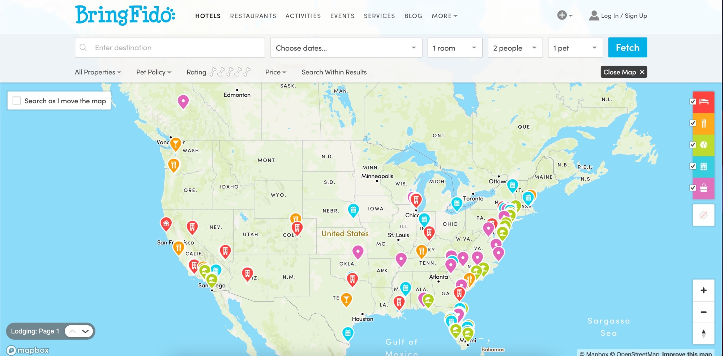Open the MORE menu dropdown

[445, 16]
